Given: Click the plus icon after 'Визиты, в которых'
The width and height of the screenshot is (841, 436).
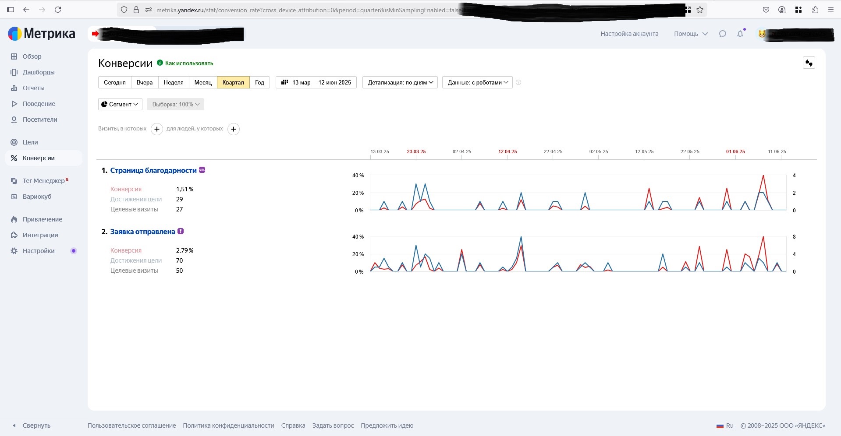Looking at the screenshot, I should pos(157,129).
